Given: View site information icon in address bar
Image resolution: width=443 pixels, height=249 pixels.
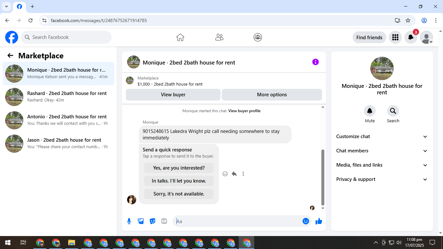Looking at the screenshot, I should [x=44, y=20].
